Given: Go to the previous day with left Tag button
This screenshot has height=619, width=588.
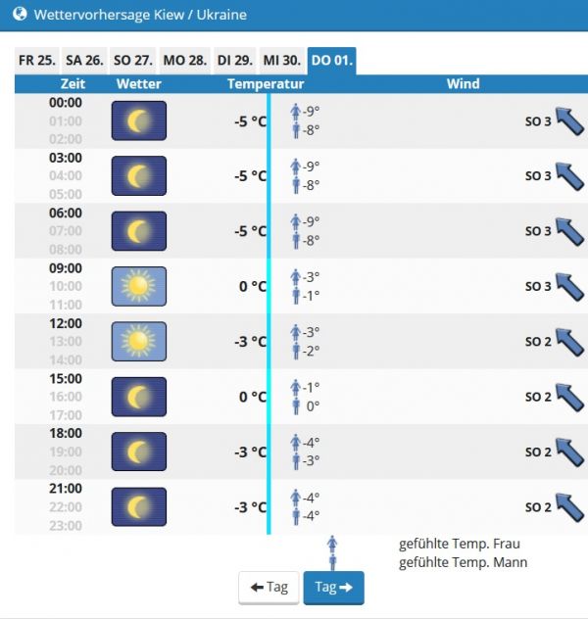Looking at the screenshot, I should pyautogui.click(x=269, y=588).
